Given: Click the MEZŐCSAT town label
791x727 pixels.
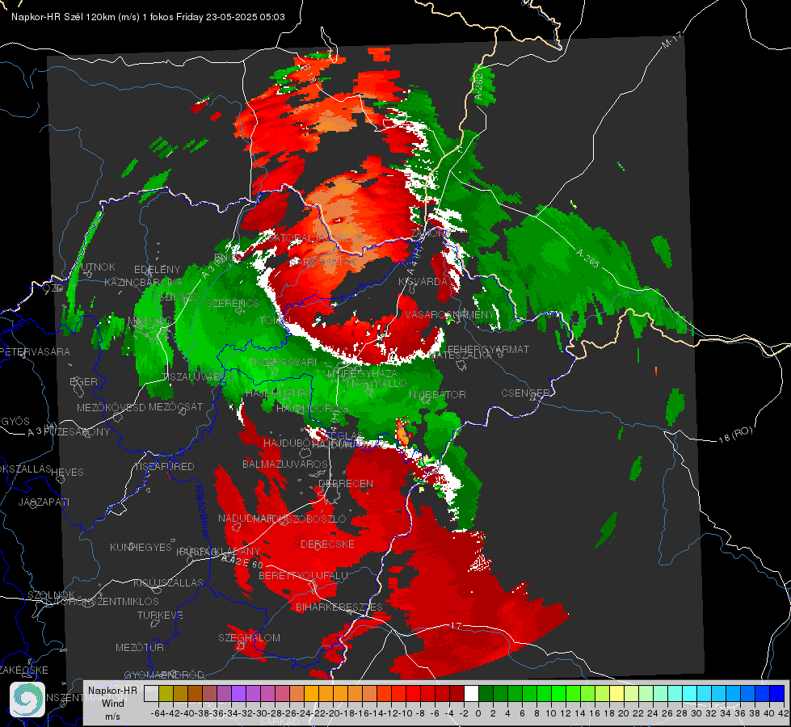Looking at the screenshot, I should (x=175, y=406).
